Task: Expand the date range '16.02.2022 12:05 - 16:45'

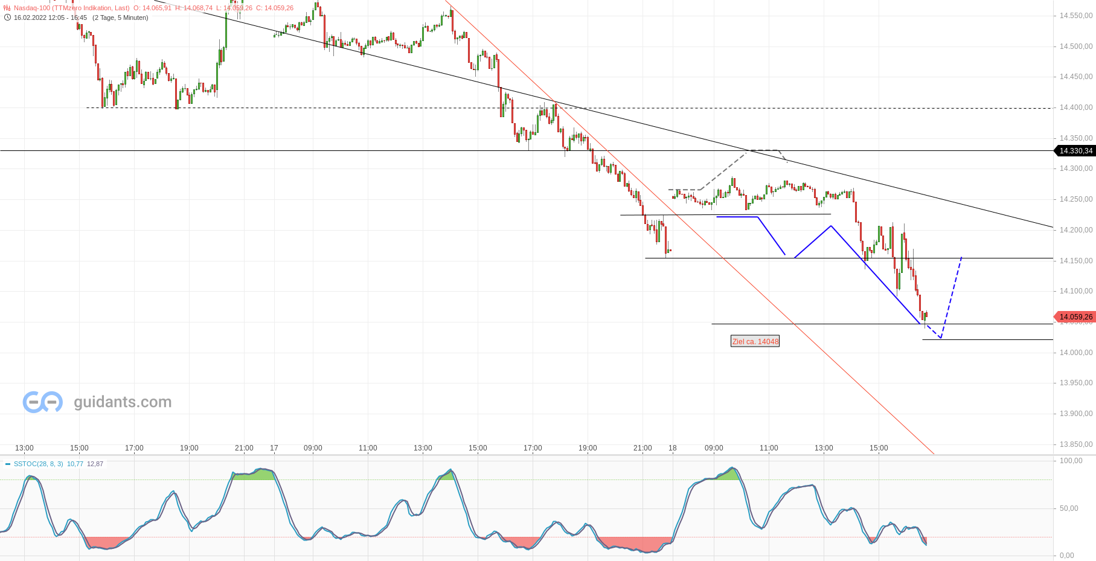Action: tap(51, 18)
